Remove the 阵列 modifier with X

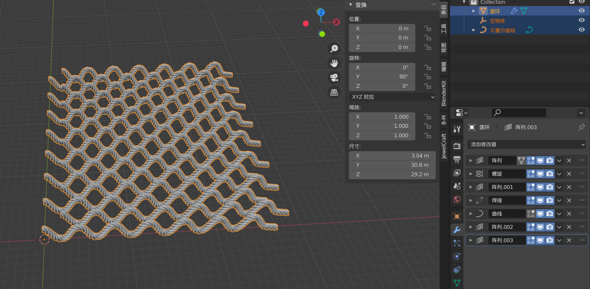coord(569,161)
